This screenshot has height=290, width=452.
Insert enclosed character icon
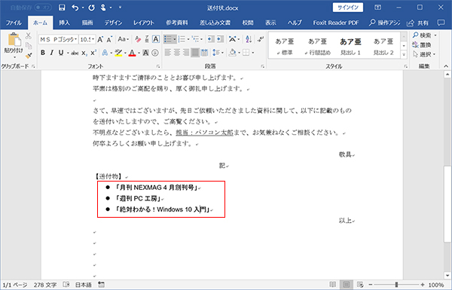(x=155, y=53)
